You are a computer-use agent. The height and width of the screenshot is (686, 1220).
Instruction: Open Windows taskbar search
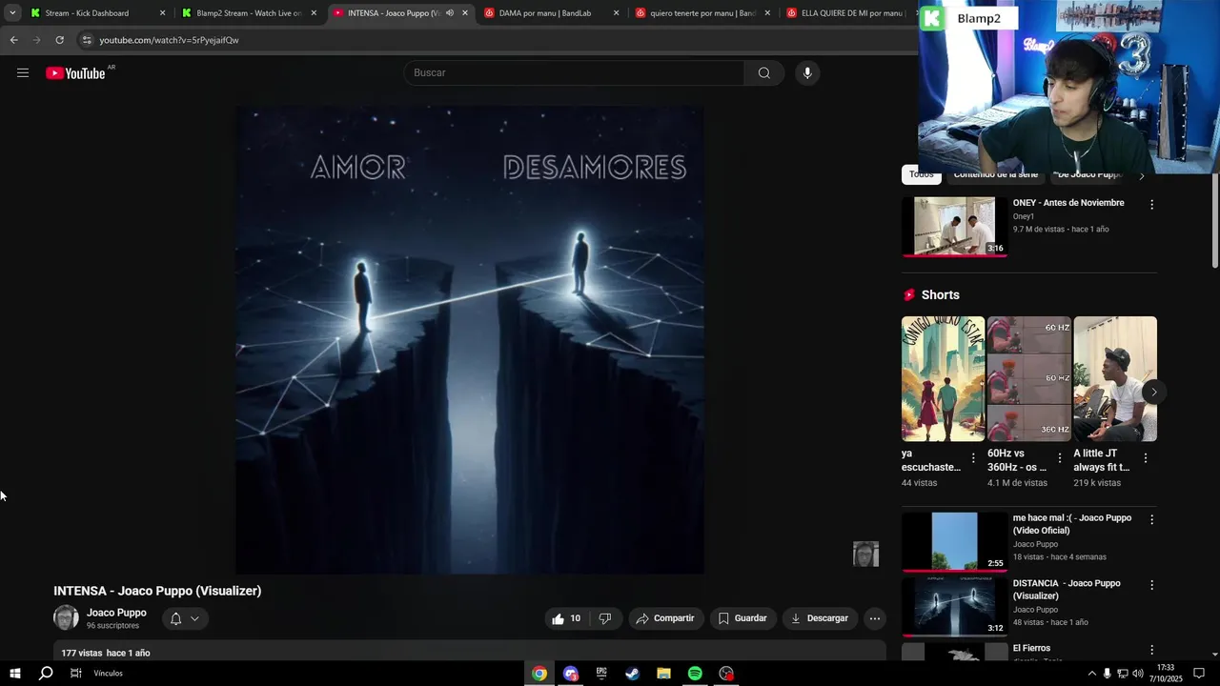click(45, 674)
